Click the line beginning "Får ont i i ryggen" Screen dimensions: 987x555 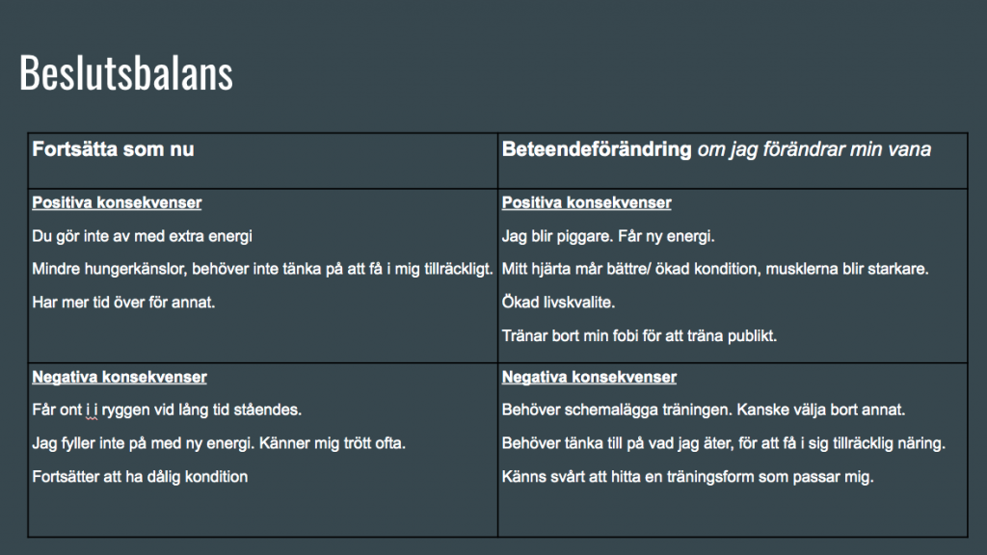coord(167,410)
